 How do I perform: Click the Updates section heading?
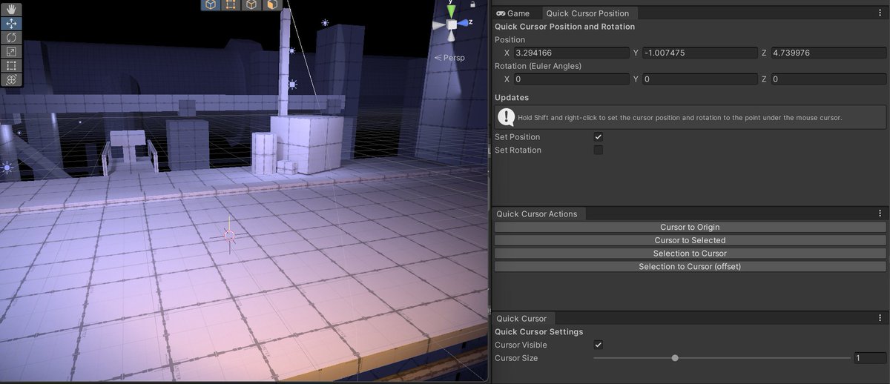click(513, 98)
